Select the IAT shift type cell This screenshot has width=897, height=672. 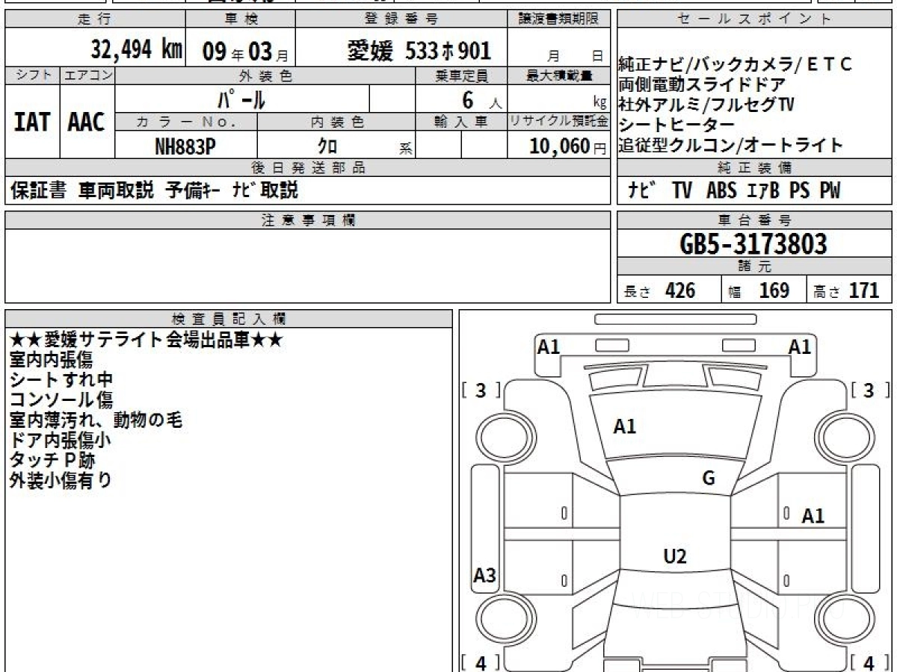click(32, 122)
